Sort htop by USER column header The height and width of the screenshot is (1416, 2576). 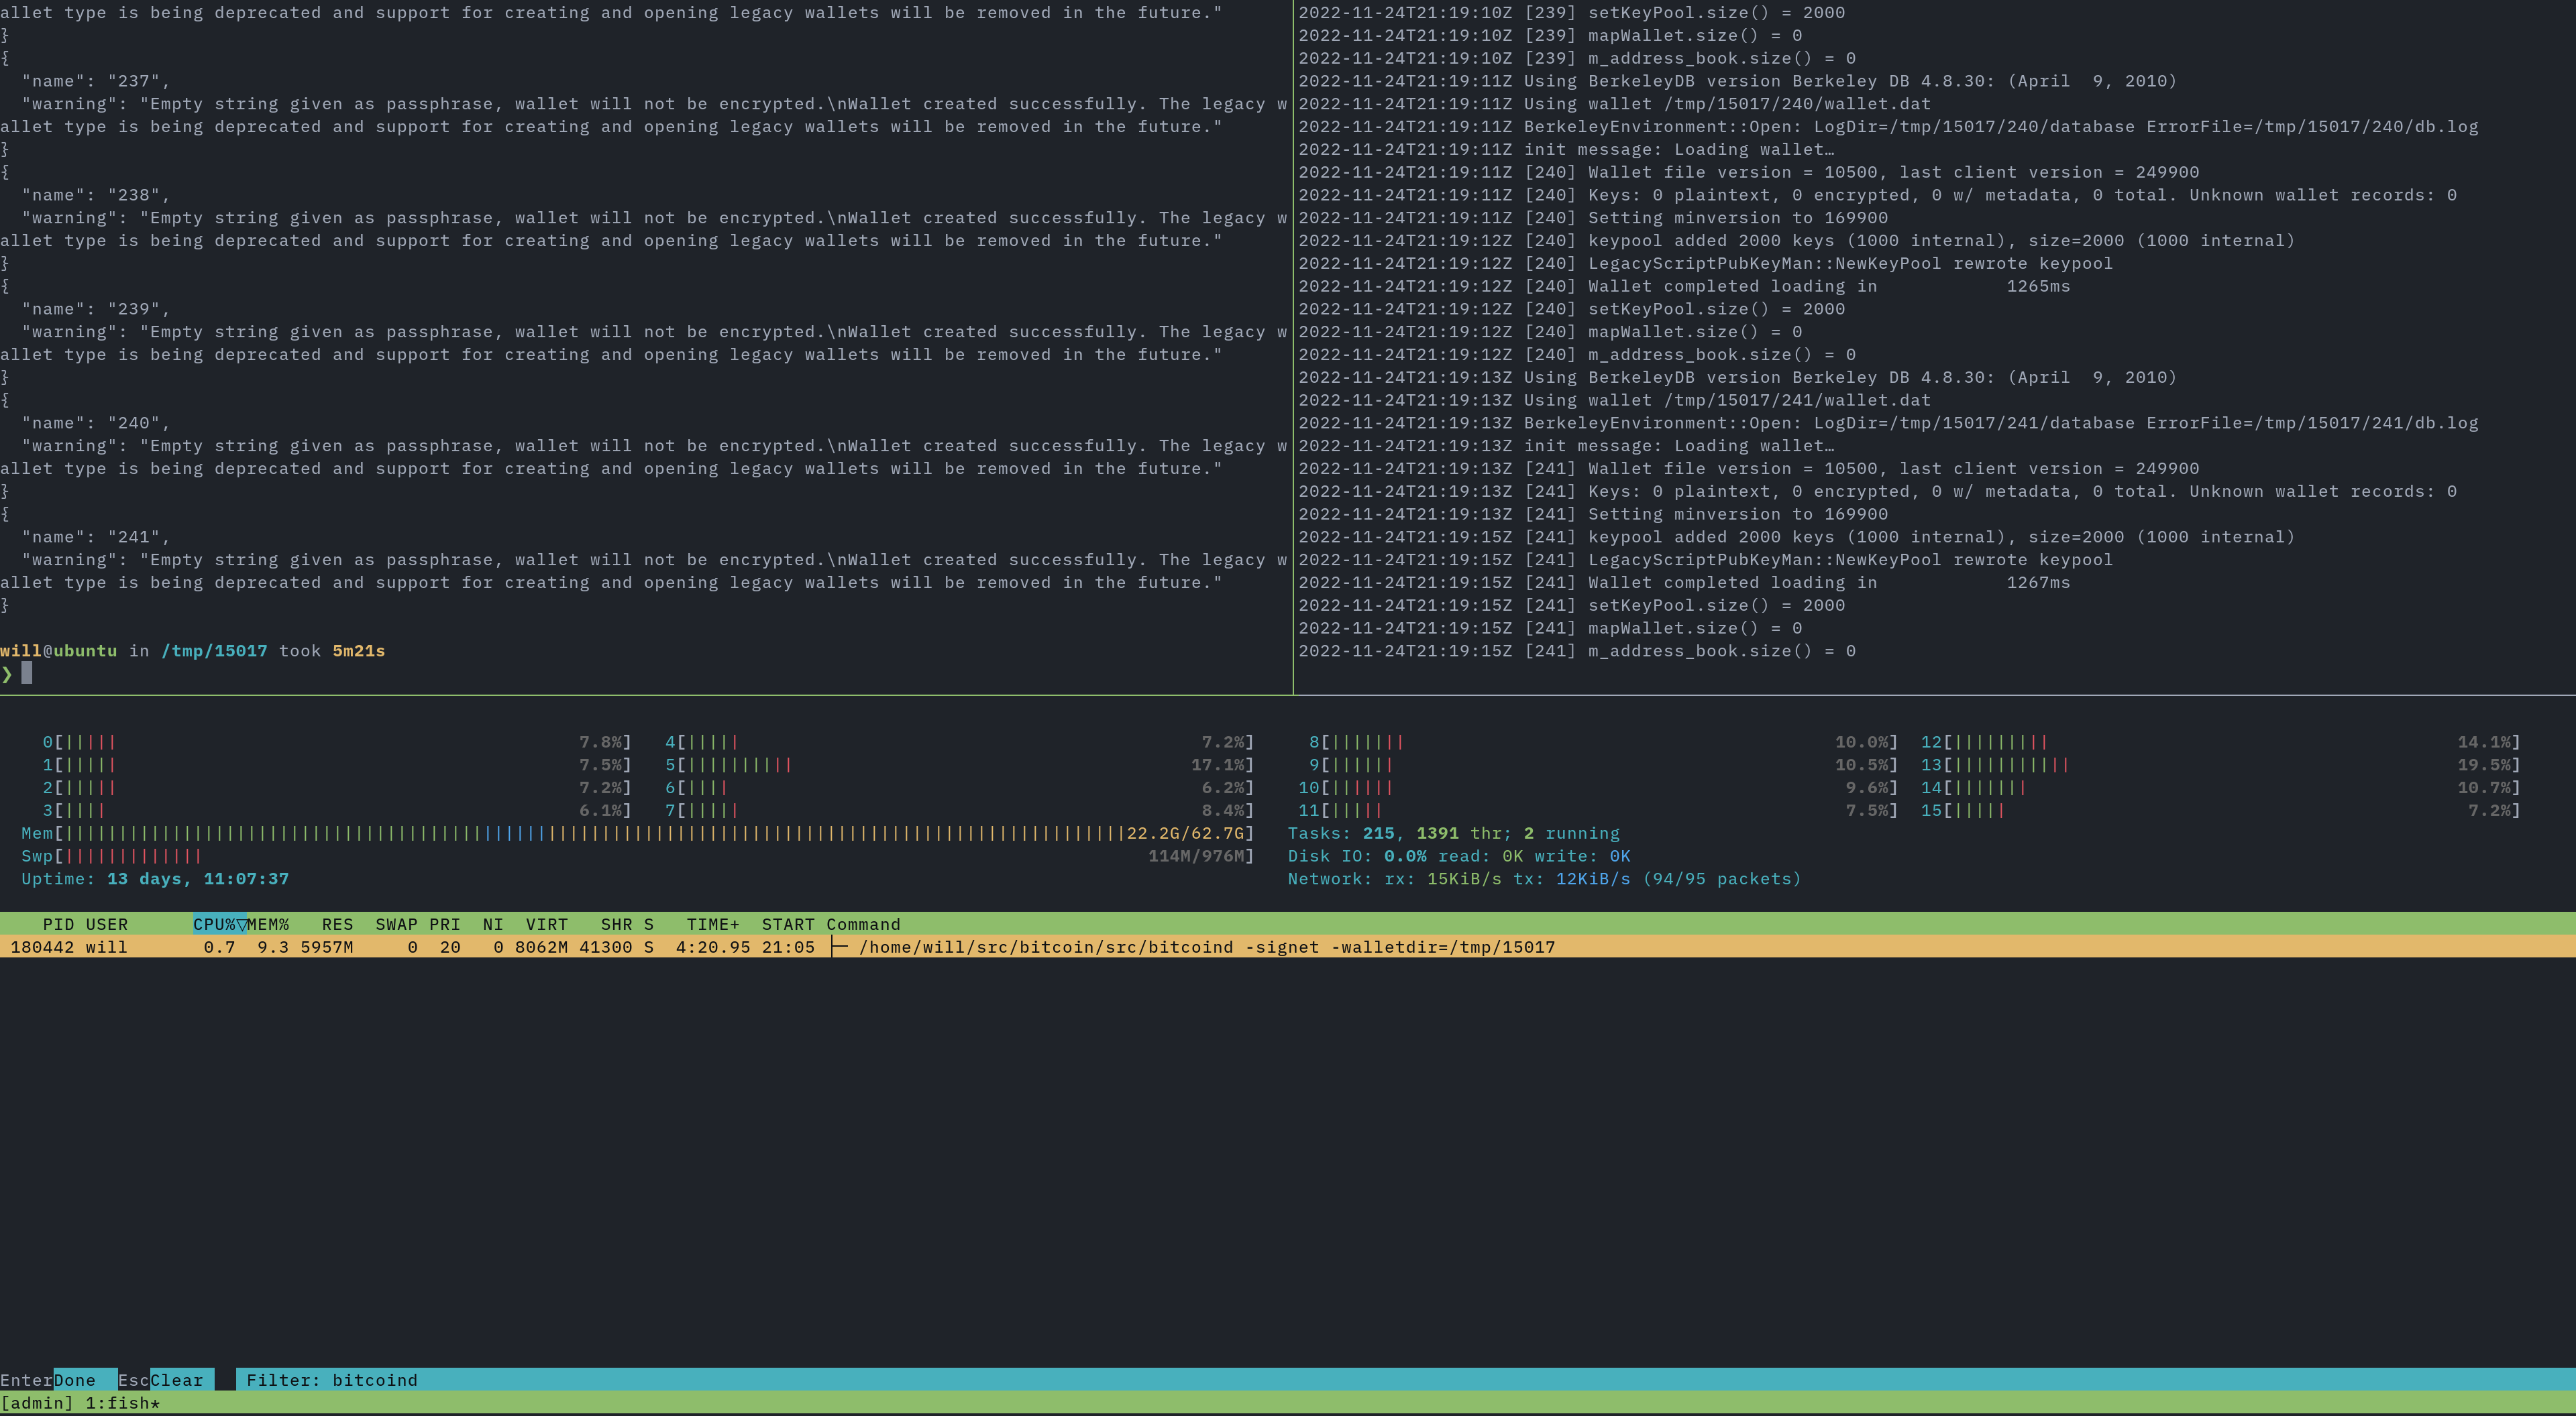pos(107,925)
